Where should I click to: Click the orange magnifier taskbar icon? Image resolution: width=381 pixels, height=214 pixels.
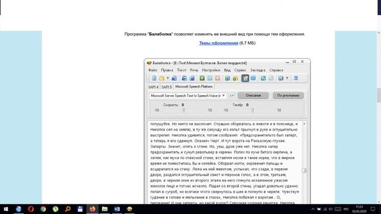pyautogui.click(x=68, y=209)
